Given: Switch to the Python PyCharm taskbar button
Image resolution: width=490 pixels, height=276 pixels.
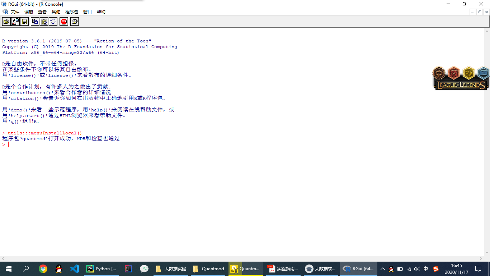Looking at the screenshot, I should [x=102, y=269].
